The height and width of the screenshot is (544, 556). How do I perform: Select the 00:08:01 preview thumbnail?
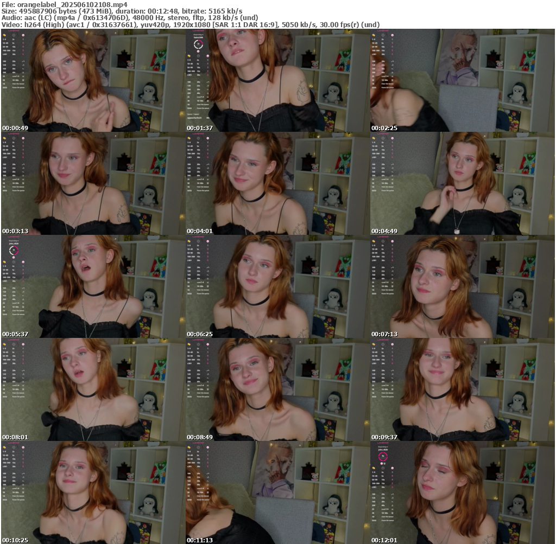click(x=93, y=389)
